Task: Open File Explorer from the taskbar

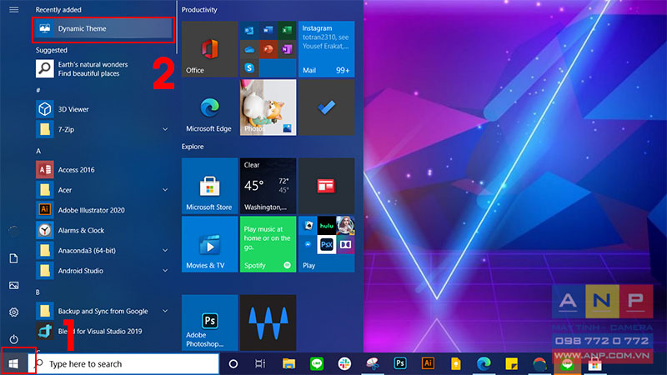Action: pyautogui.click(x=288, y=364)
